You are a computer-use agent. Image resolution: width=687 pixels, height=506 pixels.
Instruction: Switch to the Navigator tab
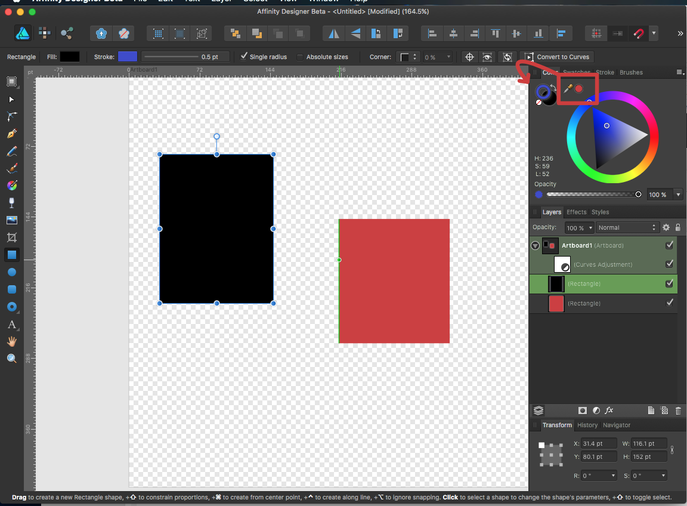(x=617, y=425)
